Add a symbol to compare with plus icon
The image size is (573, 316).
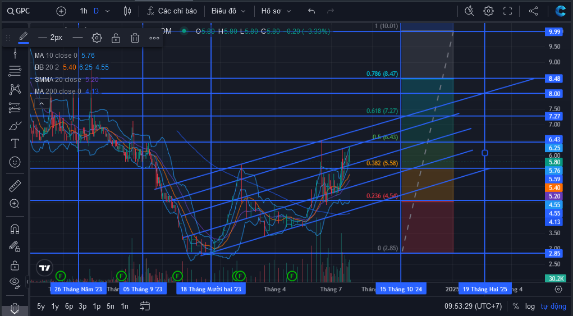61,11
